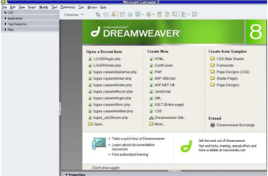The width and height of the screenshot is (268, 176).
Task: Open the Starter Pages samples folder
Action: point(227,78)
